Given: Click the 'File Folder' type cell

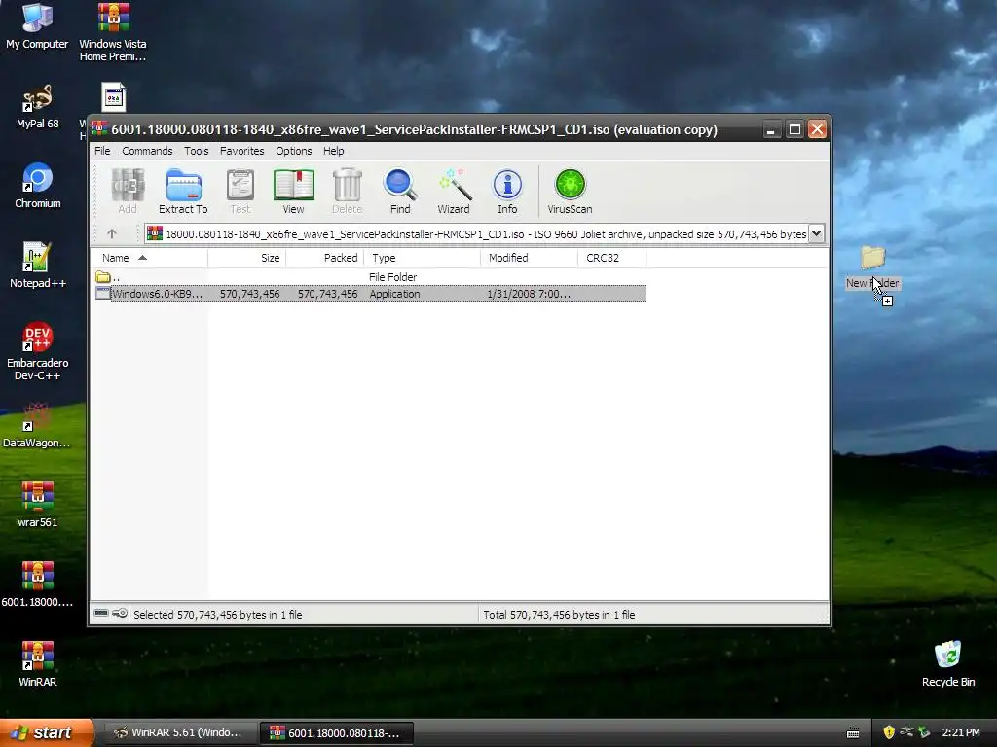Looking at the screenshot, I should tap(393, 277).
